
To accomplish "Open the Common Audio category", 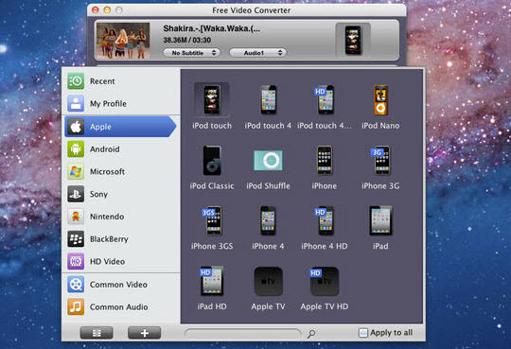I will click(x=121, y=307).
